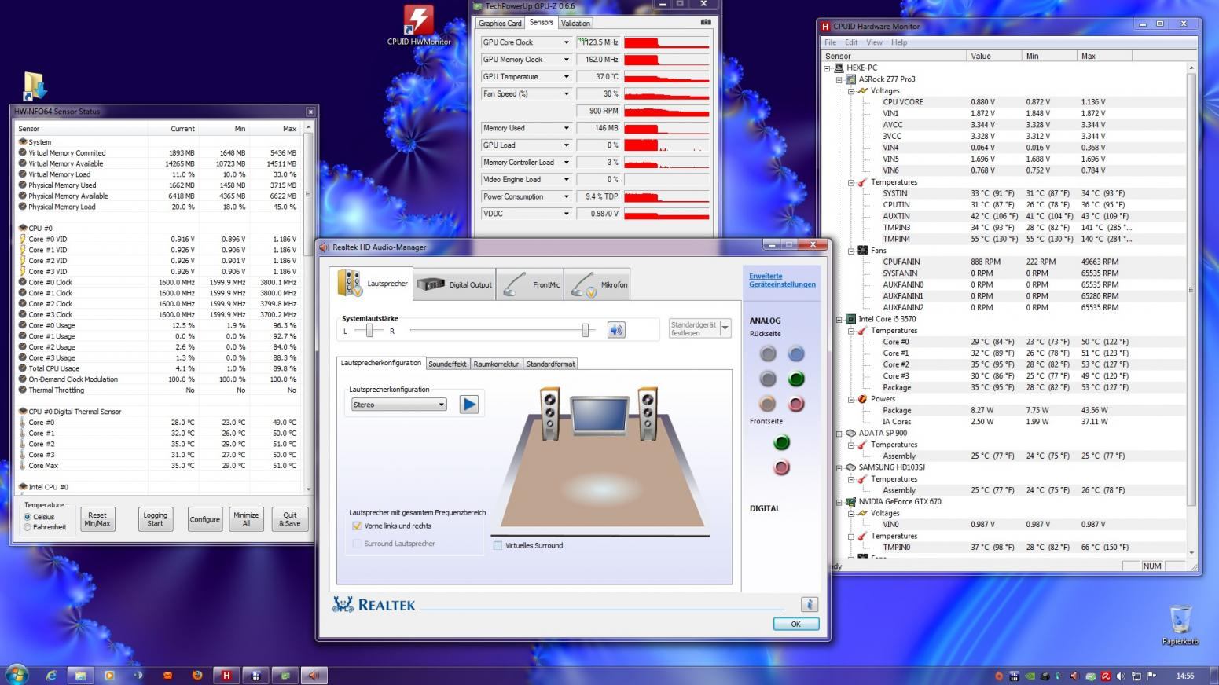Collapse the Fans node in HWMonitor

pyautogui.click(x=851, y=251)
